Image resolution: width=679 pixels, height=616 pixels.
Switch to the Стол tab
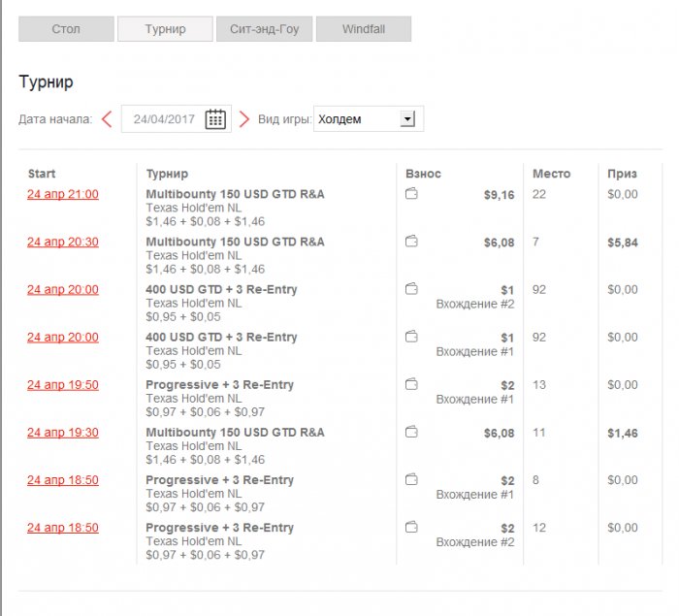coord(66,29)
